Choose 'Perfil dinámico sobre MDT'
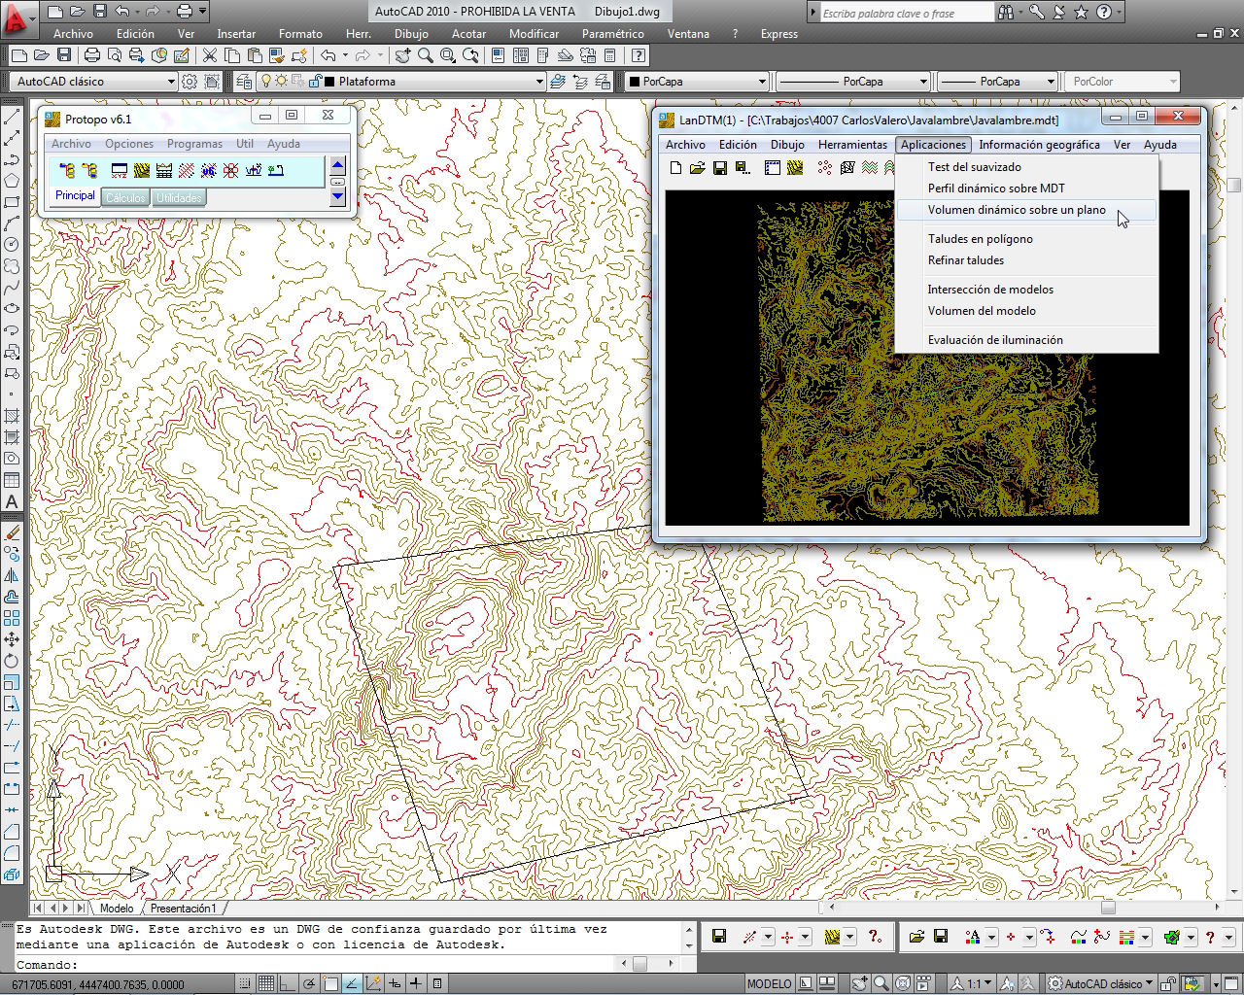 996,189
